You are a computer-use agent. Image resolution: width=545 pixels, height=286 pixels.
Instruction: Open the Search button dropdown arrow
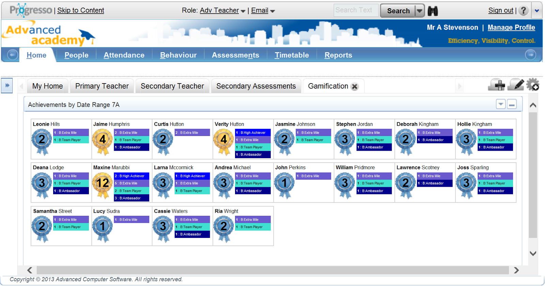tap(420, 11)
